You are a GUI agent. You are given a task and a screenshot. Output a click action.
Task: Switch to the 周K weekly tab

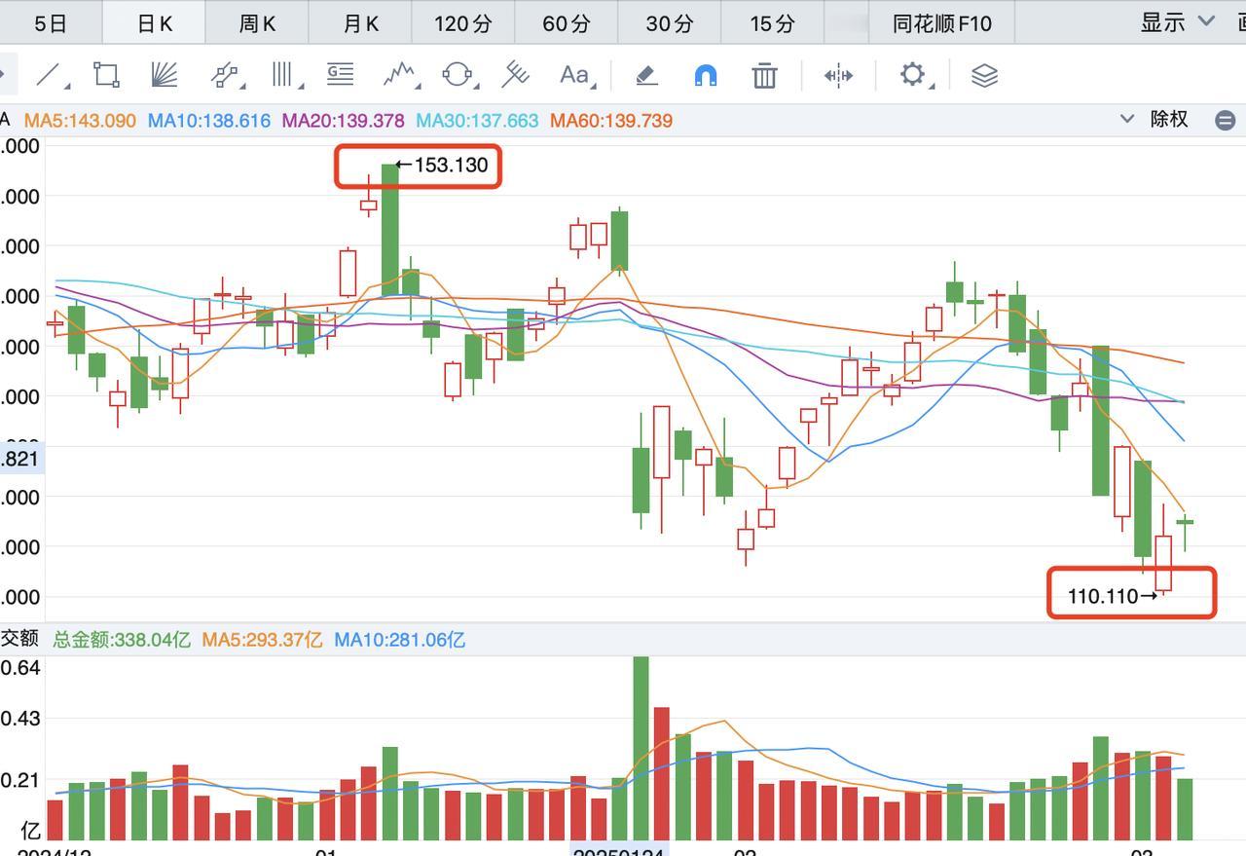pos(257,22)
